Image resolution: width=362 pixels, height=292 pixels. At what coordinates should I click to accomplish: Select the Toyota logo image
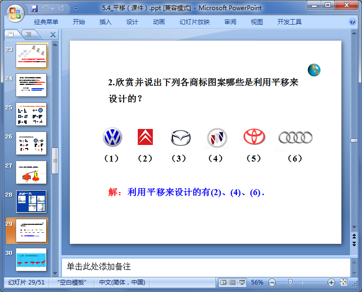click(254, 136)
